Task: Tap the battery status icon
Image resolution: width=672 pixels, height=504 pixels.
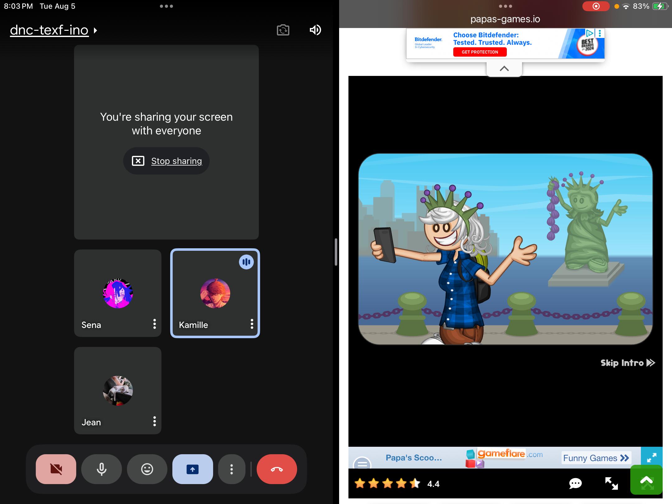Action: 660,6
